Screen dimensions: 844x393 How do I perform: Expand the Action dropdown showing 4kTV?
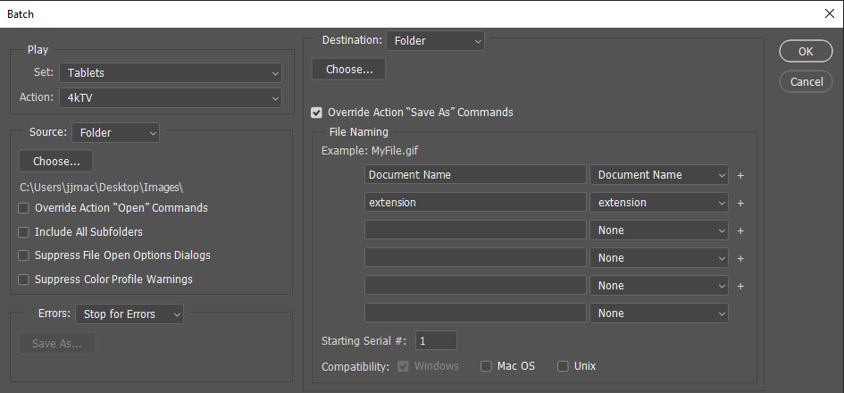(x=170, y=97)
